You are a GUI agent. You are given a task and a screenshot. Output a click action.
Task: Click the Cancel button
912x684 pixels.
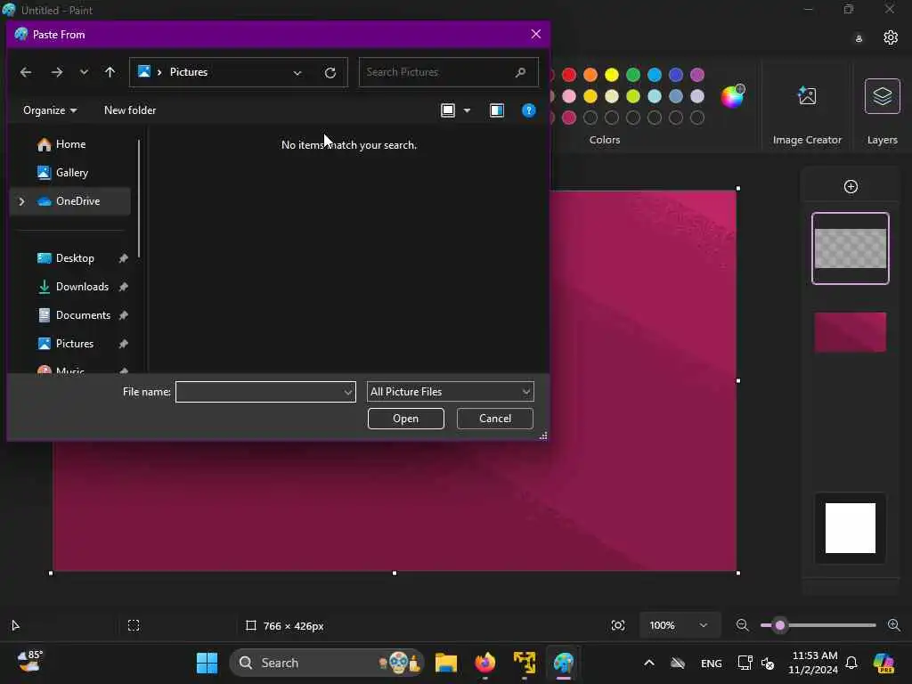(x=495, y=419)
